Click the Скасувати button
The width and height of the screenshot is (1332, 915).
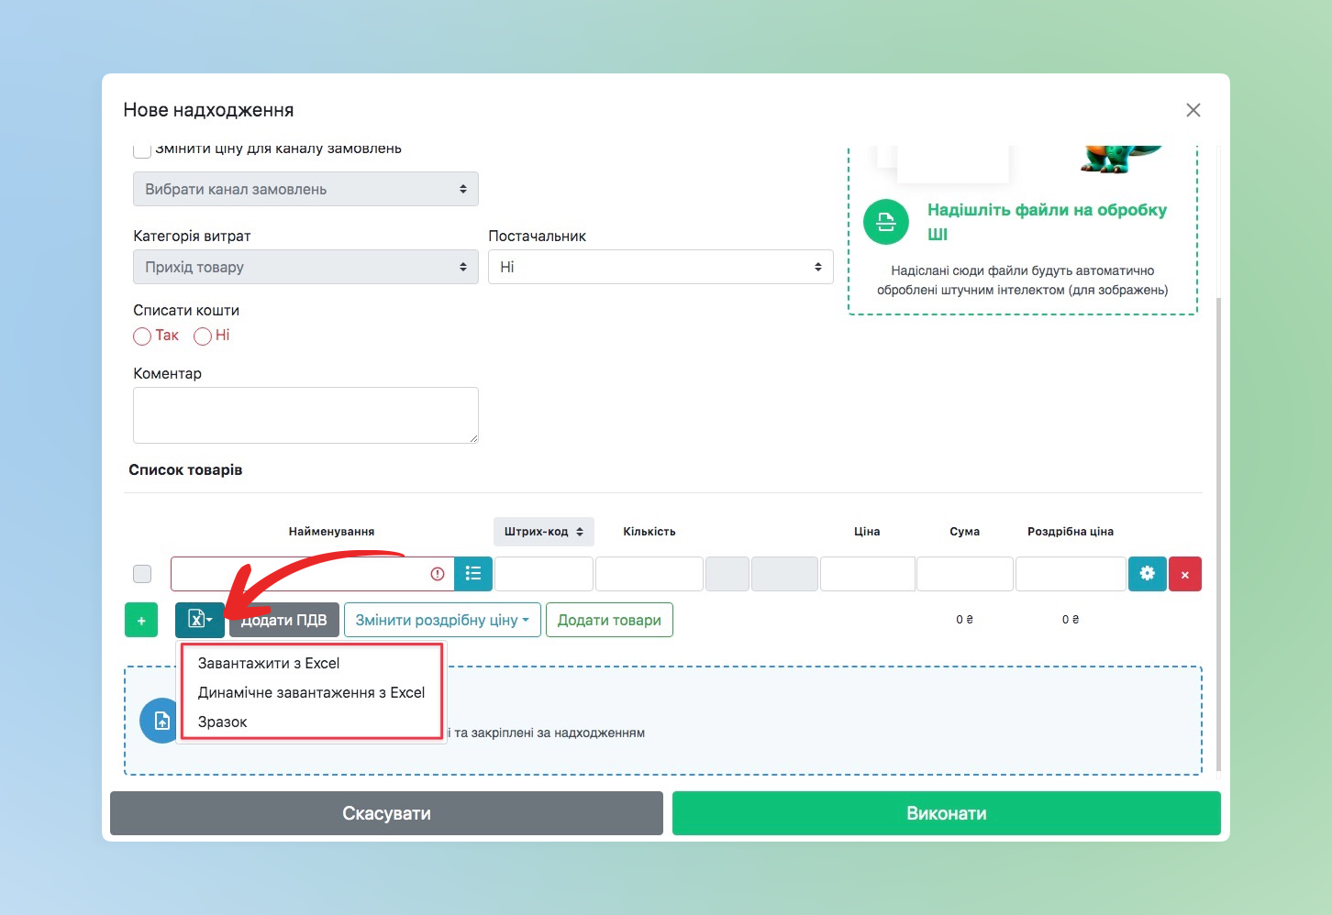tap(386, 813)
